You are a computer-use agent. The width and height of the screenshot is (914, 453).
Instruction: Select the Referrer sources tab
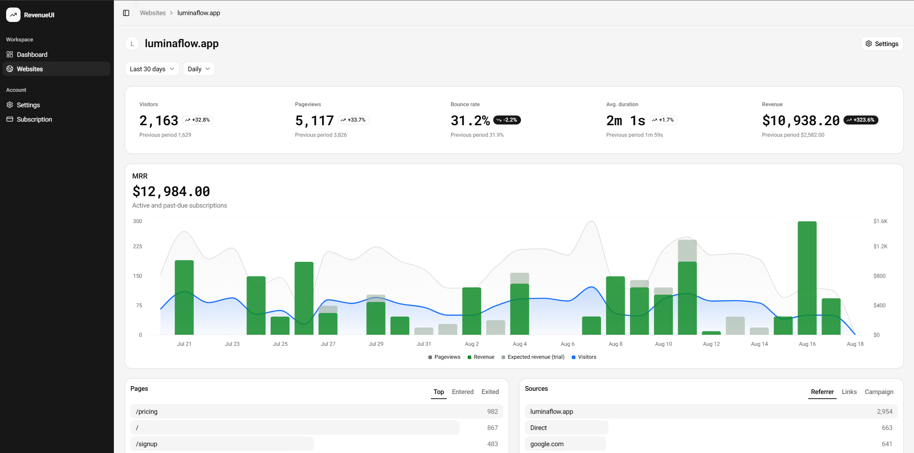pyautogui.click(x=822, y=392)
